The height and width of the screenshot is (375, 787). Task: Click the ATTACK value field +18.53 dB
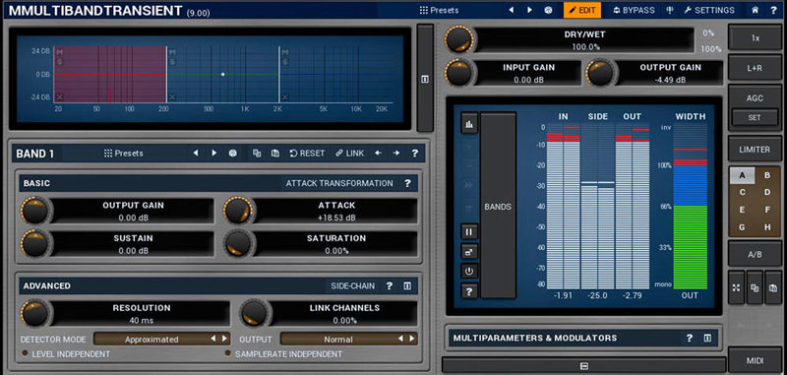pos(336,218)
